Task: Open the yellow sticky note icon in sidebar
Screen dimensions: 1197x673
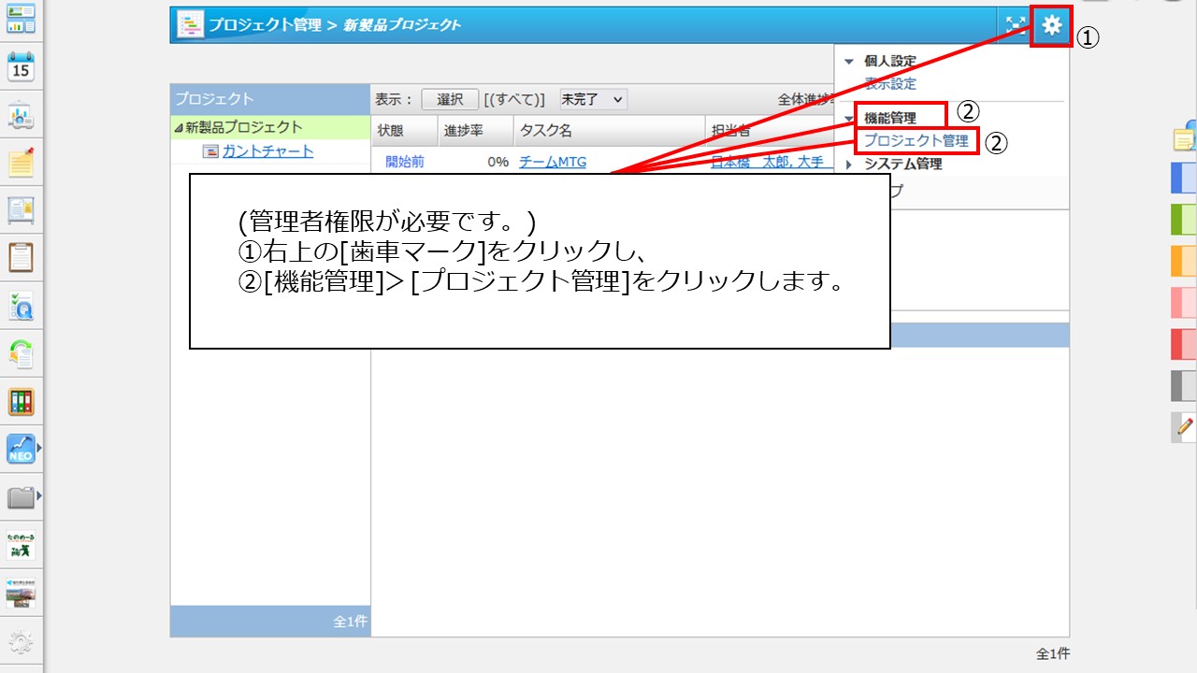Action: pyautogui.click(x=21, y=163)
